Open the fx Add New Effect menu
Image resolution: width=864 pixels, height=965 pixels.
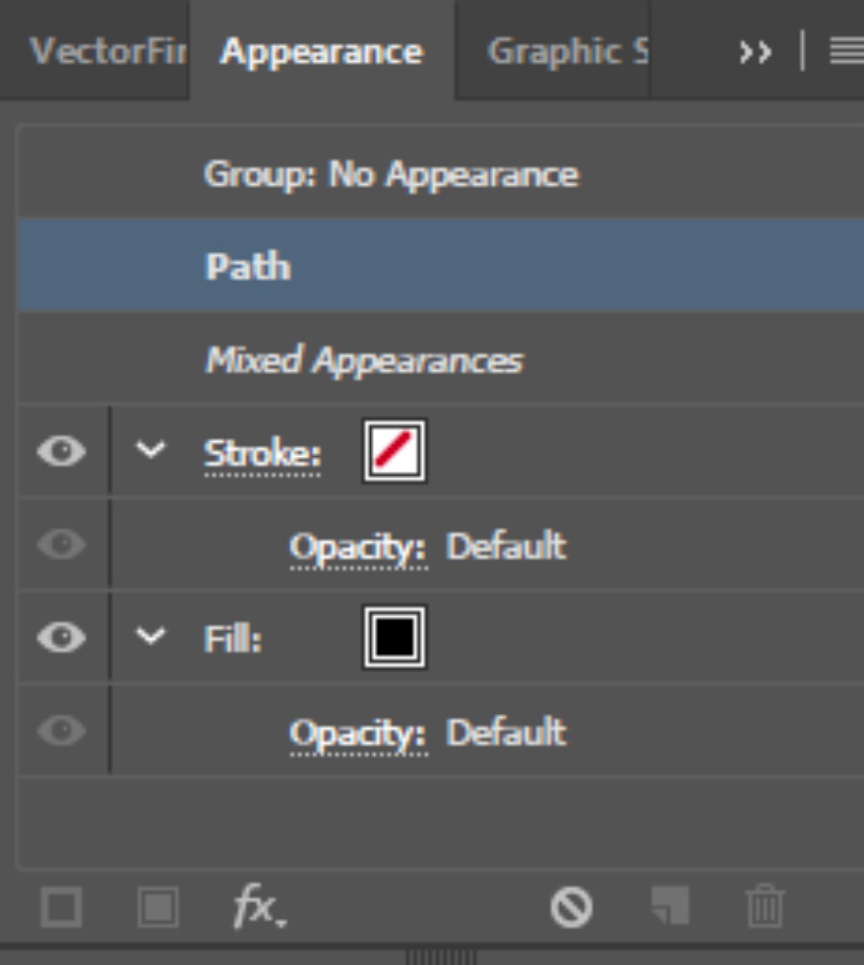(259, 907)
